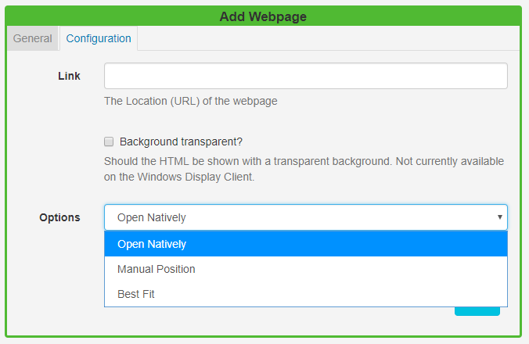Viewport: 529px width, 344px height.
Task: Select the Configuration tab
Action: [x=99, y=38]
